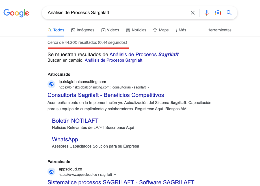The width and height of the screenshot is (260, 186).
Task: Open Herramientas search tools
Action: (x=219, y=30)
